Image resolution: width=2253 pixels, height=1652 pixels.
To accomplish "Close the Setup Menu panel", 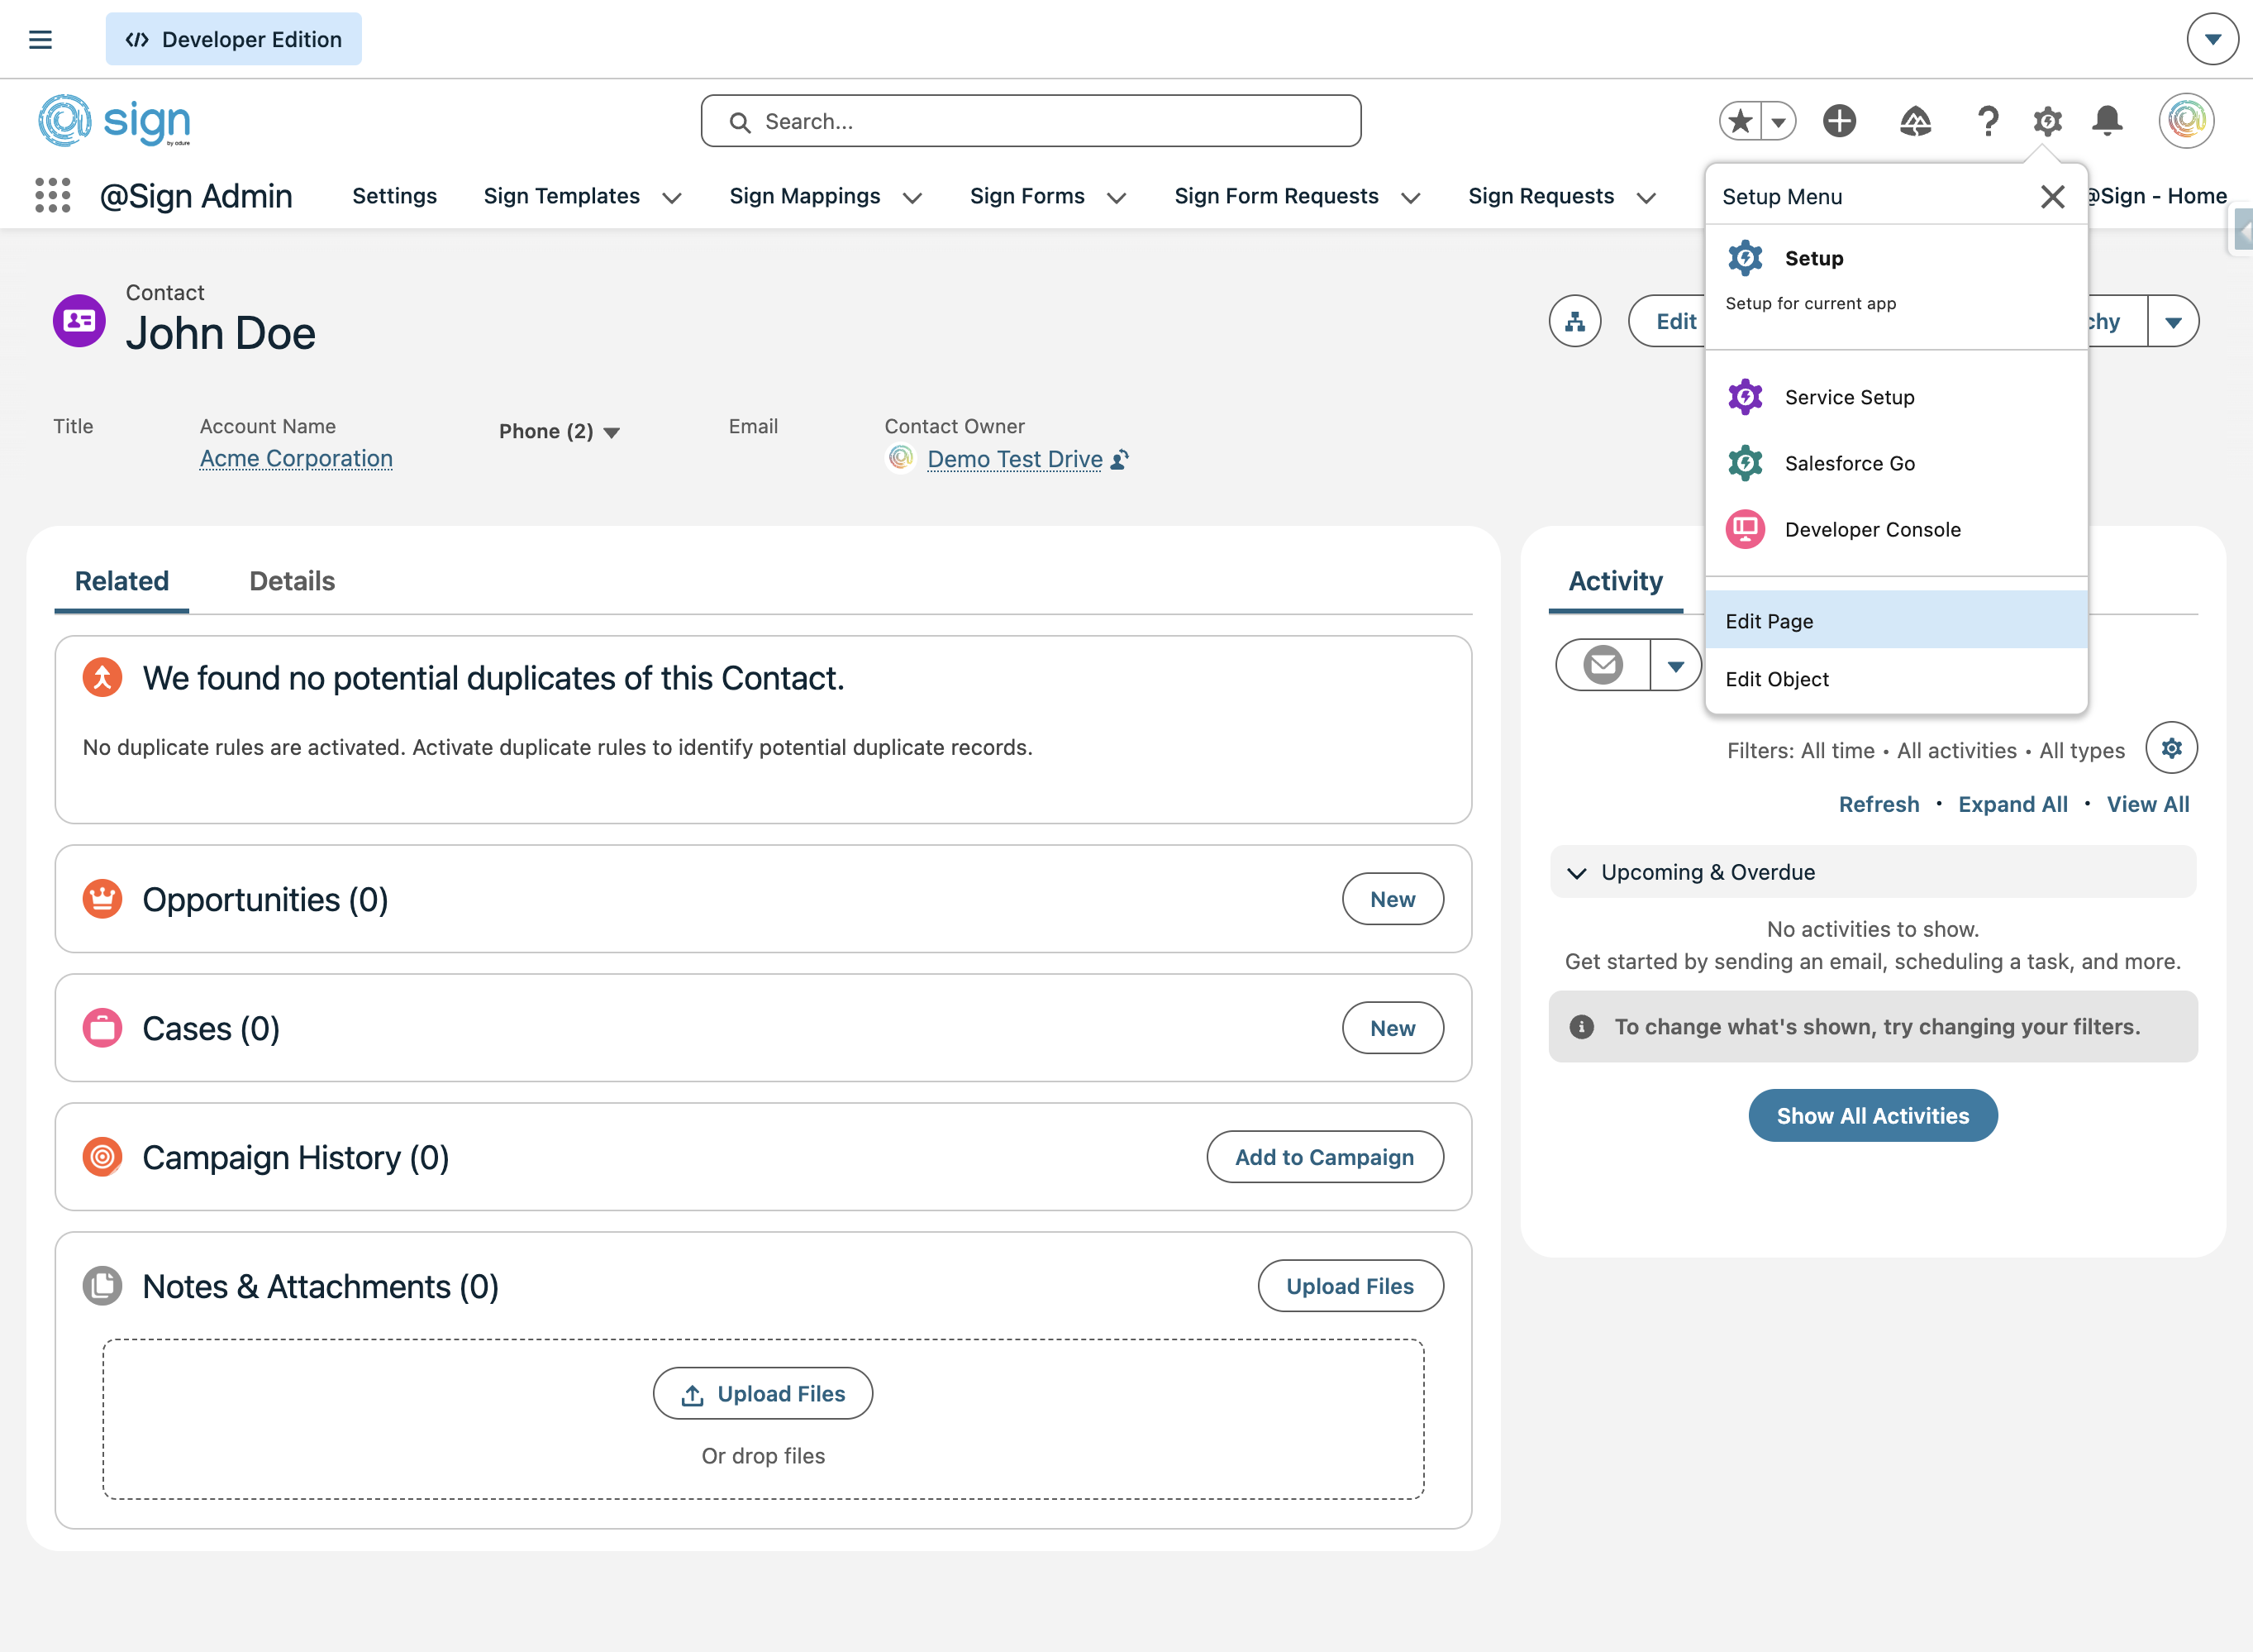I will (2052, 197).
